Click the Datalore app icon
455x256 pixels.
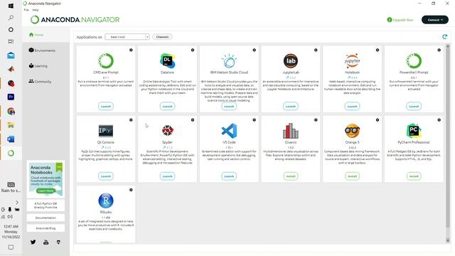tap(168, 60)
